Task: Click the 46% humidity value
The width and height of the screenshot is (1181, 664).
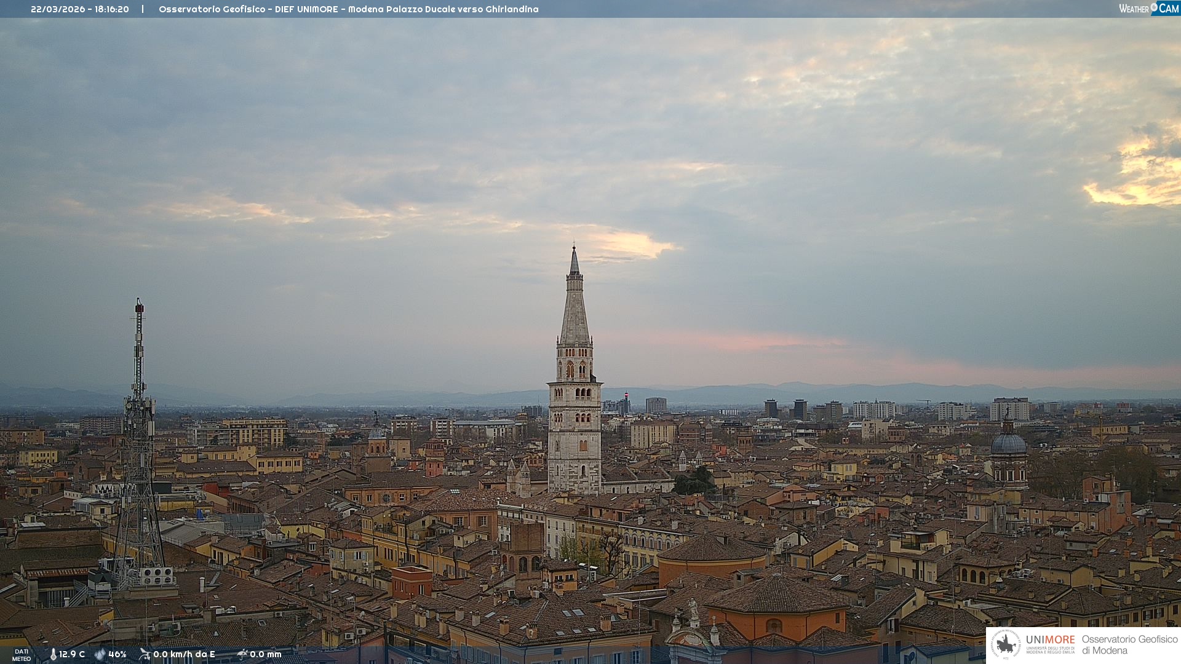Action: (x=117, y=655)
